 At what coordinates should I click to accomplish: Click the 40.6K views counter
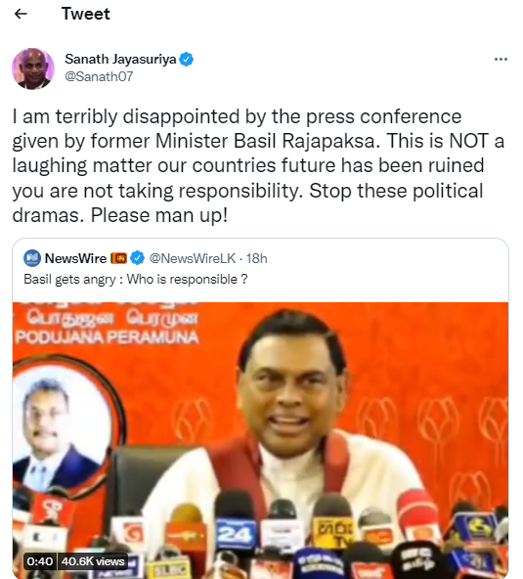point(93,561)
